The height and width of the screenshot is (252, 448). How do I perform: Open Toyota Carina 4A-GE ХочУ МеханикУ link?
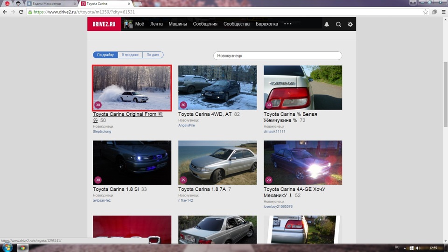[294, 192]
